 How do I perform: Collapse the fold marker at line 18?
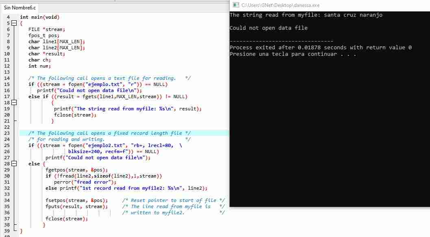click(14, 103)
